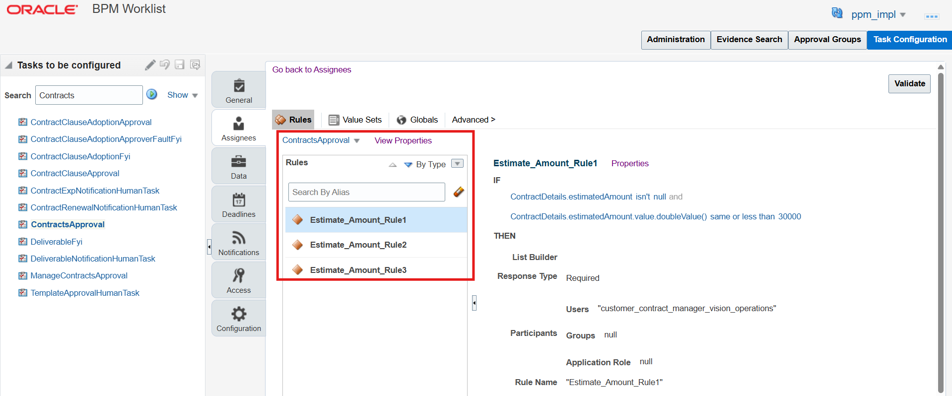Open the Configuration side tab
Viewport: 952px width, 396px height.
[239, 318]
